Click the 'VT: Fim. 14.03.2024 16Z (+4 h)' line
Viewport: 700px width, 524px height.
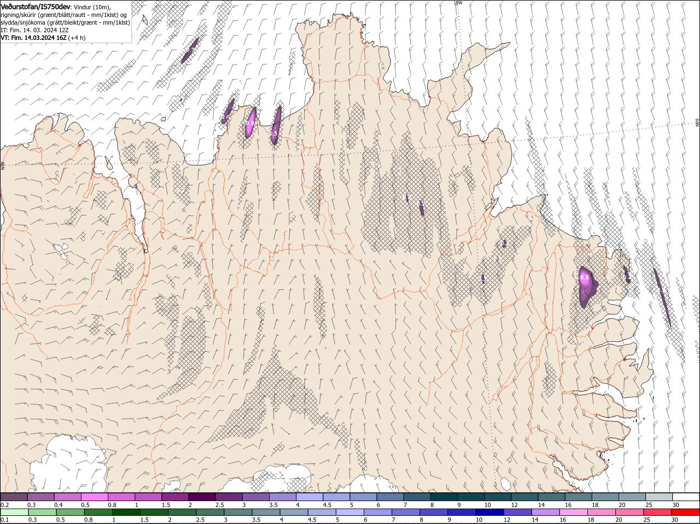[43, 38]
